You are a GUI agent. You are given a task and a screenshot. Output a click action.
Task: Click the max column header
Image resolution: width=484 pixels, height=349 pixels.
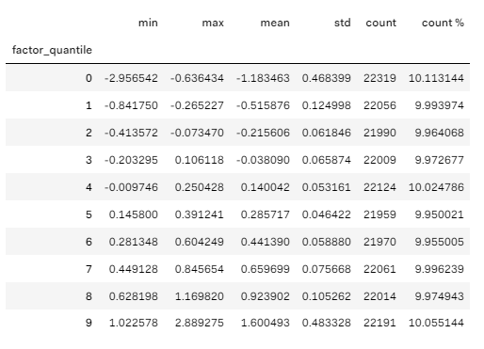(213, 23)
